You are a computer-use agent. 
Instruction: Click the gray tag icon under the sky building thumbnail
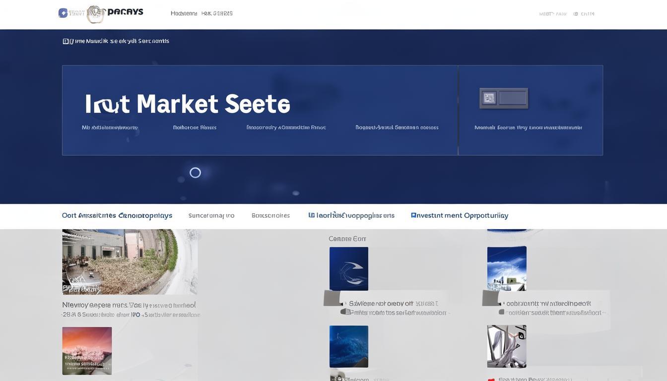pos(490,298)
